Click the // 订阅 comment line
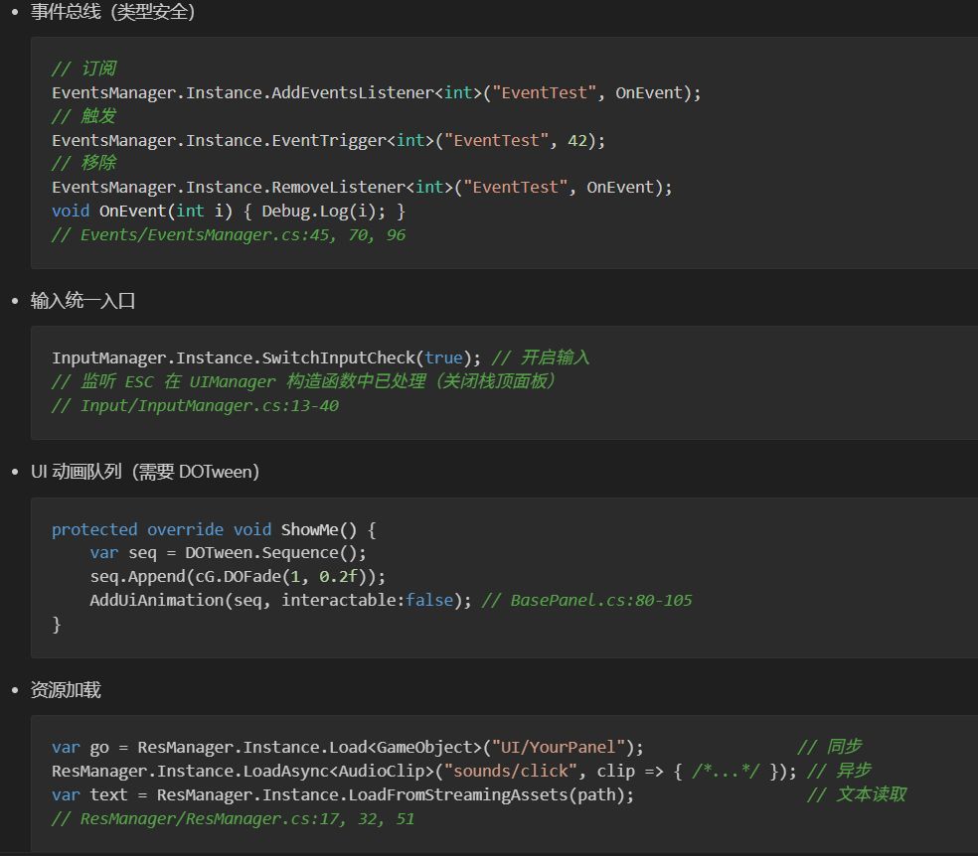The image size is (978, 856). click(x=83, y=69)
